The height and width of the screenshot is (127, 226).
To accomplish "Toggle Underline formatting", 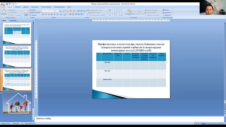I will pyautogui.click(x=49, y=14).
